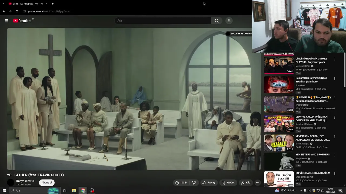Open options menu for ERAY VE YAKUP video
The image size is (346, 194).
pos(335,117)
